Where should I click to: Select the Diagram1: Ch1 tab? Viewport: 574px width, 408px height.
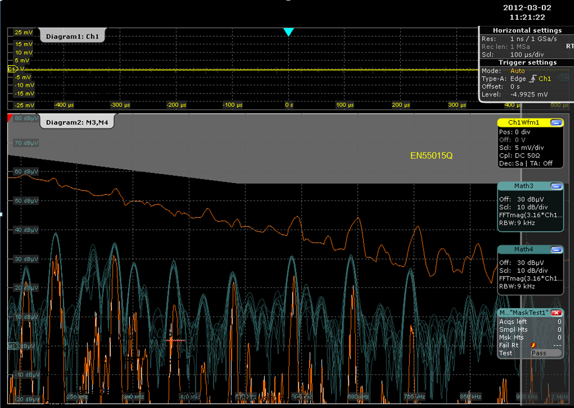(x=72, y=36)
